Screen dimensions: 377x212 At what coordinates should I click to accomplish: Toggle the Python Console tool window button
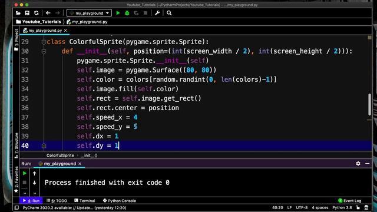tap(119, 201)
